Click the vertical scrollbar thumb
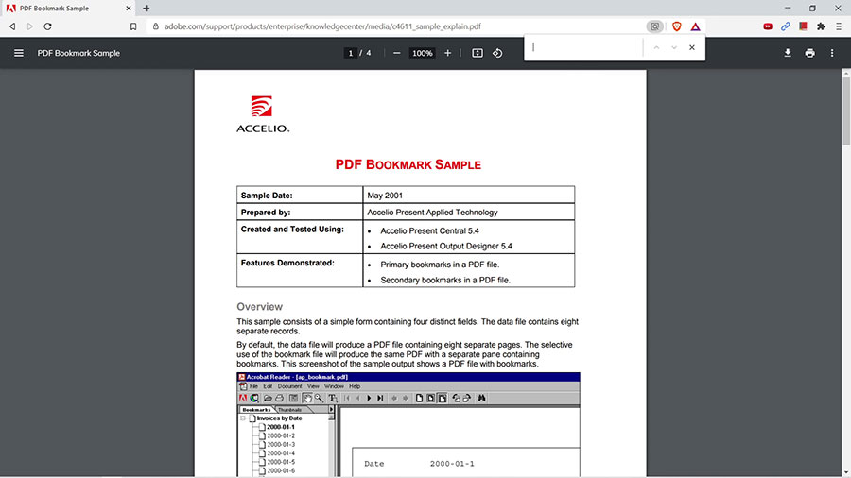This screenshot has width=851, height=478. point(846,111)
